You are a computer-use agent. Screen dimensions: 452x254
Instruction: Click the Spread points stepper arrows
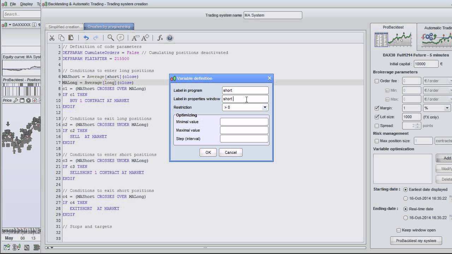tap(418, 126)
